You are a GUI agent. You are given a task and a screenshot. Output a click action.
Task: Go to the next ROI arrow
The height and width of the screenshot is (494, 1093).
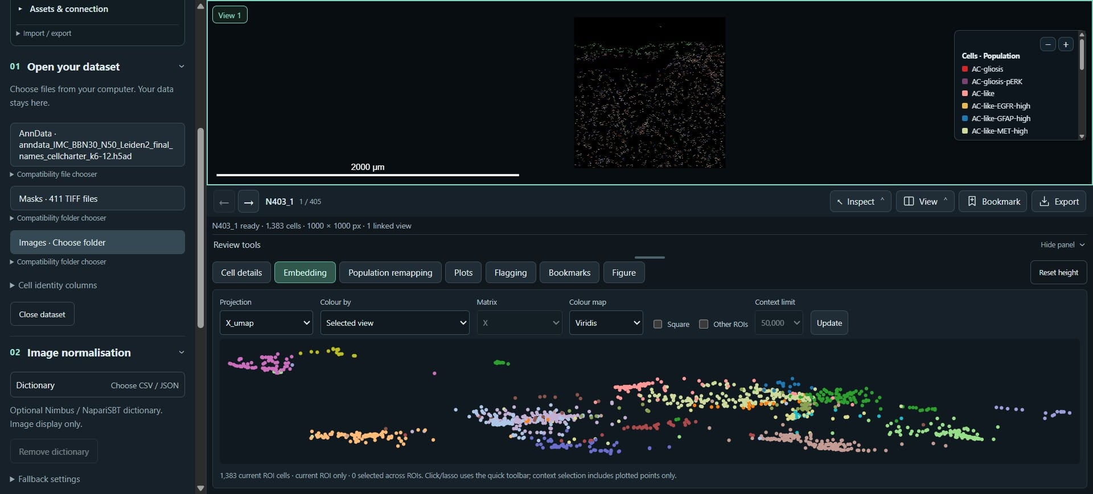point(248,202)
